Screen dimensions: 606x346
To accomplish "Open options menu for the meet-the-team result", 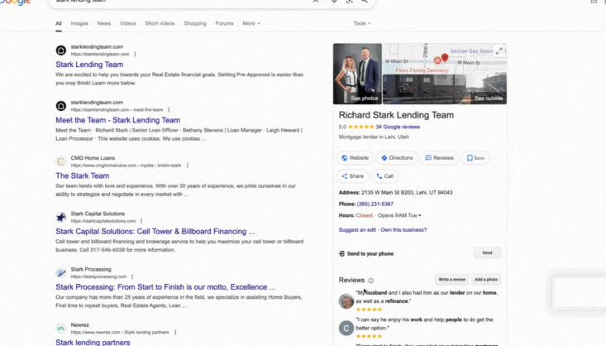I will pos(169,110).
